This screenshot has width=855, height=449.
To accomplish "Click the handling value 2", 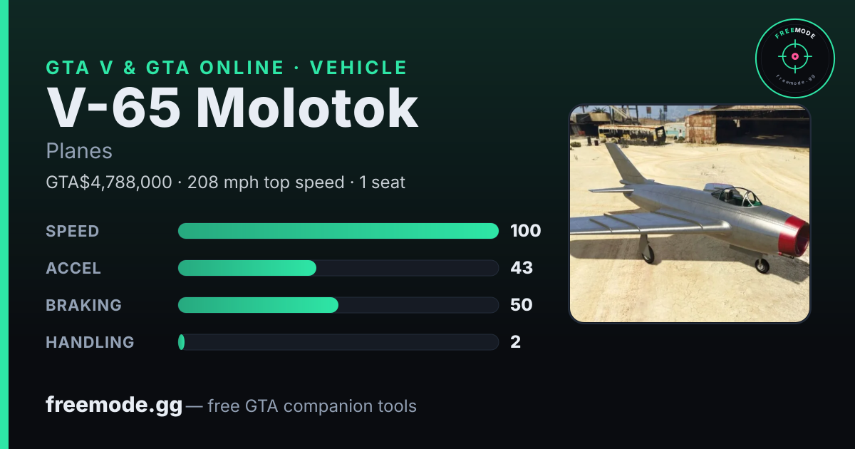I will coord(516,342).
